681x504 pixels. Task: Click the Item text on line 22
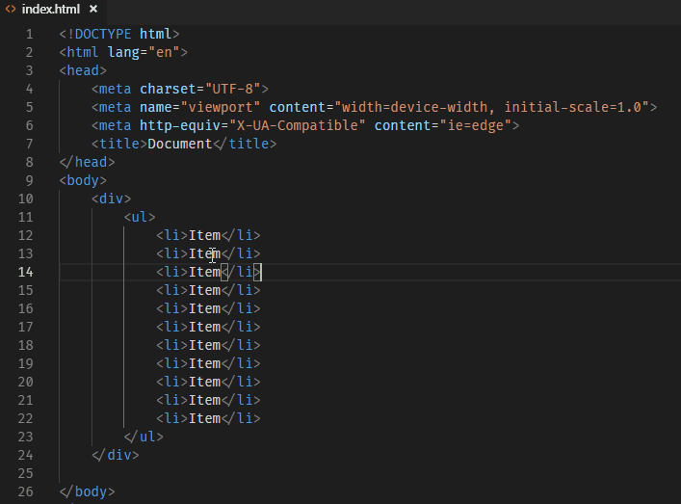[204, 418]
